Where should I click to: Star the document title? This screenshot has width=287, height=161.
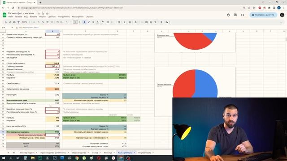[x=39, y=13]
